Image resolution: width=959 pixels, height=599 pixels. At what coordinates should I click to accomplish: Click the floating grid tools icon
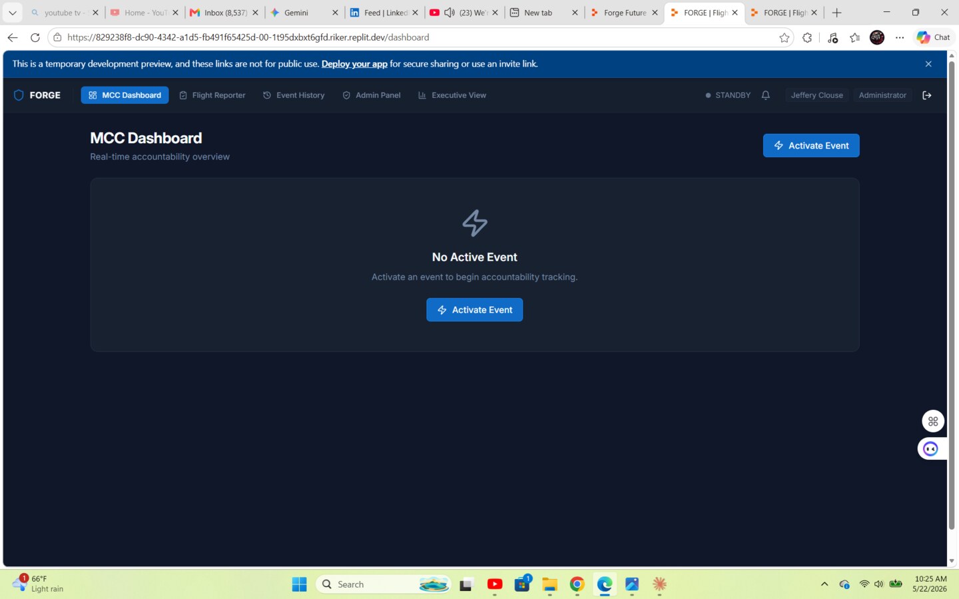coord(933,421)
